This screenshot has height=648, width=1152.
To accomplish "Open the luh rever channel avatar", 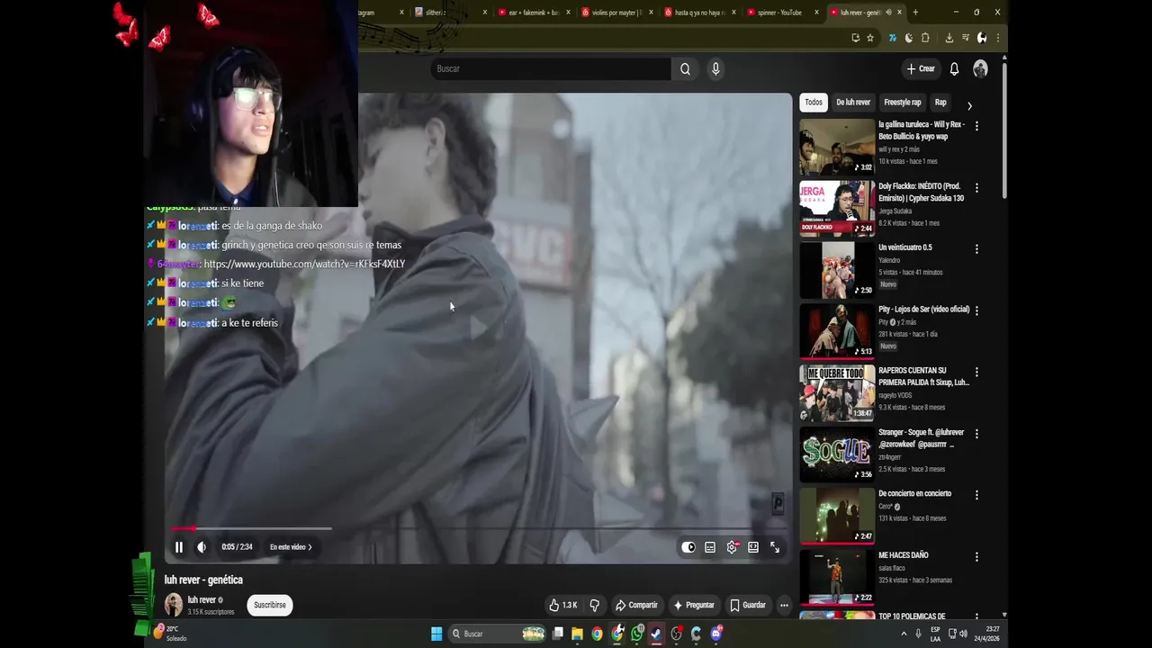I will 173,605.
